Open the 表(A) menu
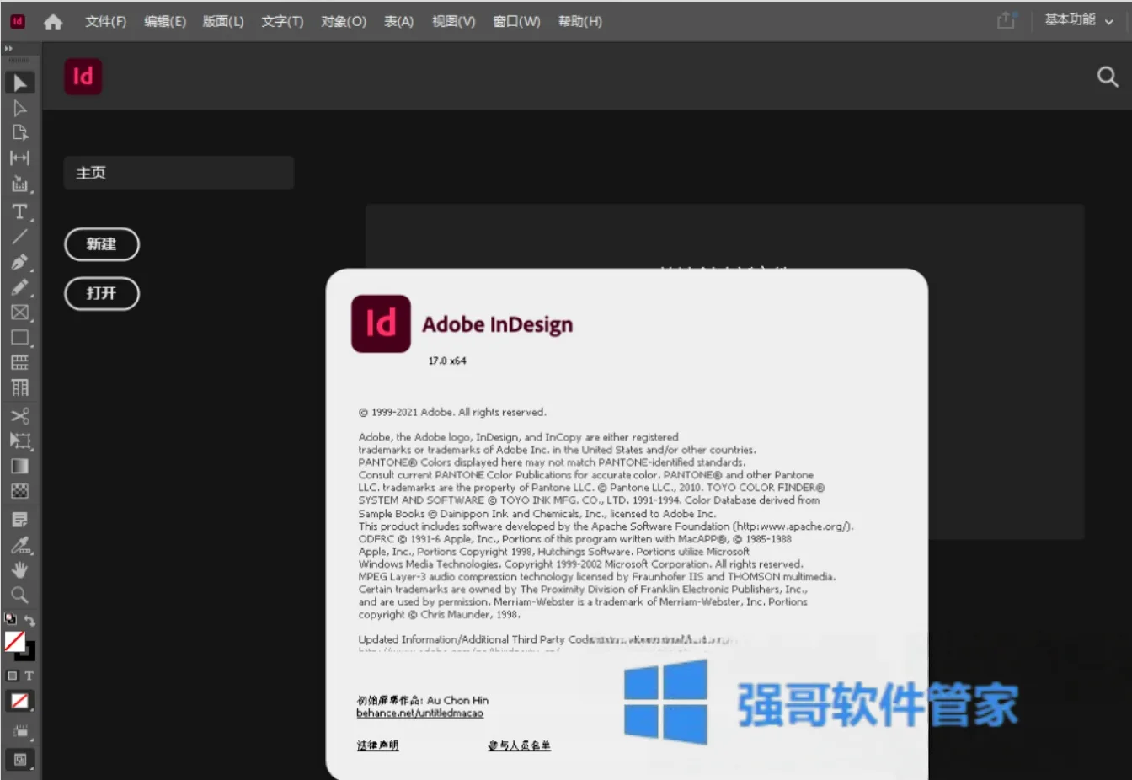 pyautogui.click(x=399, y=22)
